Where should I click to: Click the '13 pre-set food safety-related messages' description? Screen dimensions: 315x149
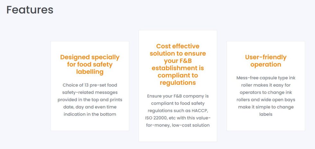pos(90,99)
